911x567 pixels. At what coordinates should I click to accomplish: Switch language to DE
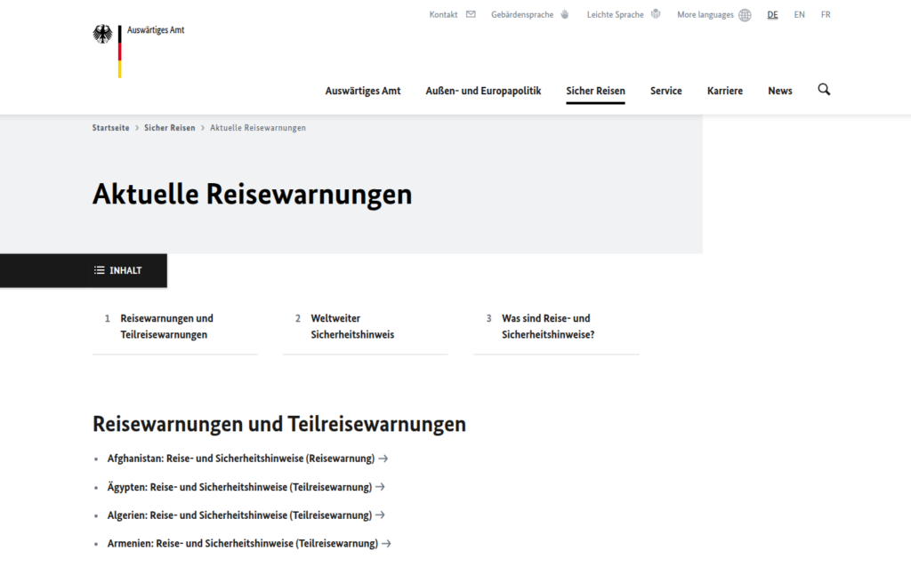point(772,14)
